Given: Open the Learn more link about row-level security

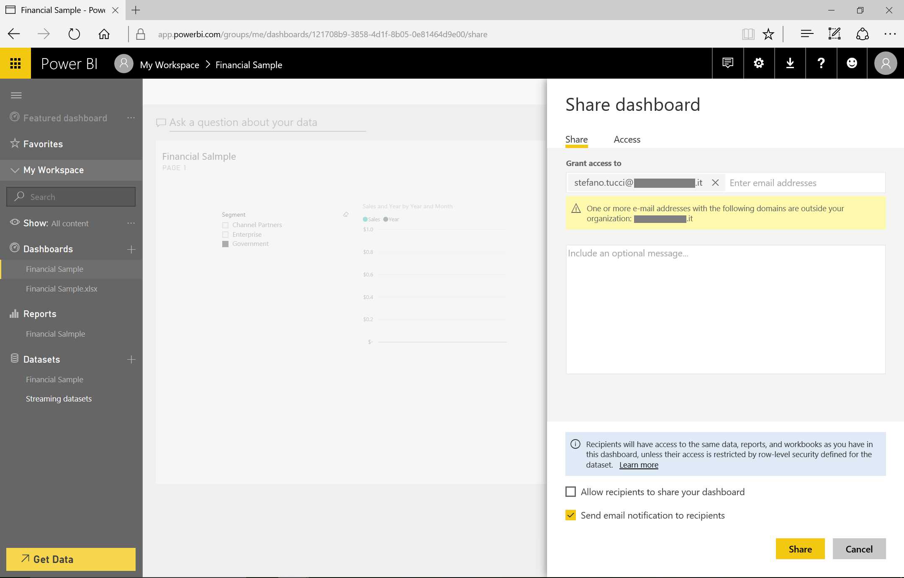Looking at the screenshot, I should pyautogui.click(x=638, y=465).
